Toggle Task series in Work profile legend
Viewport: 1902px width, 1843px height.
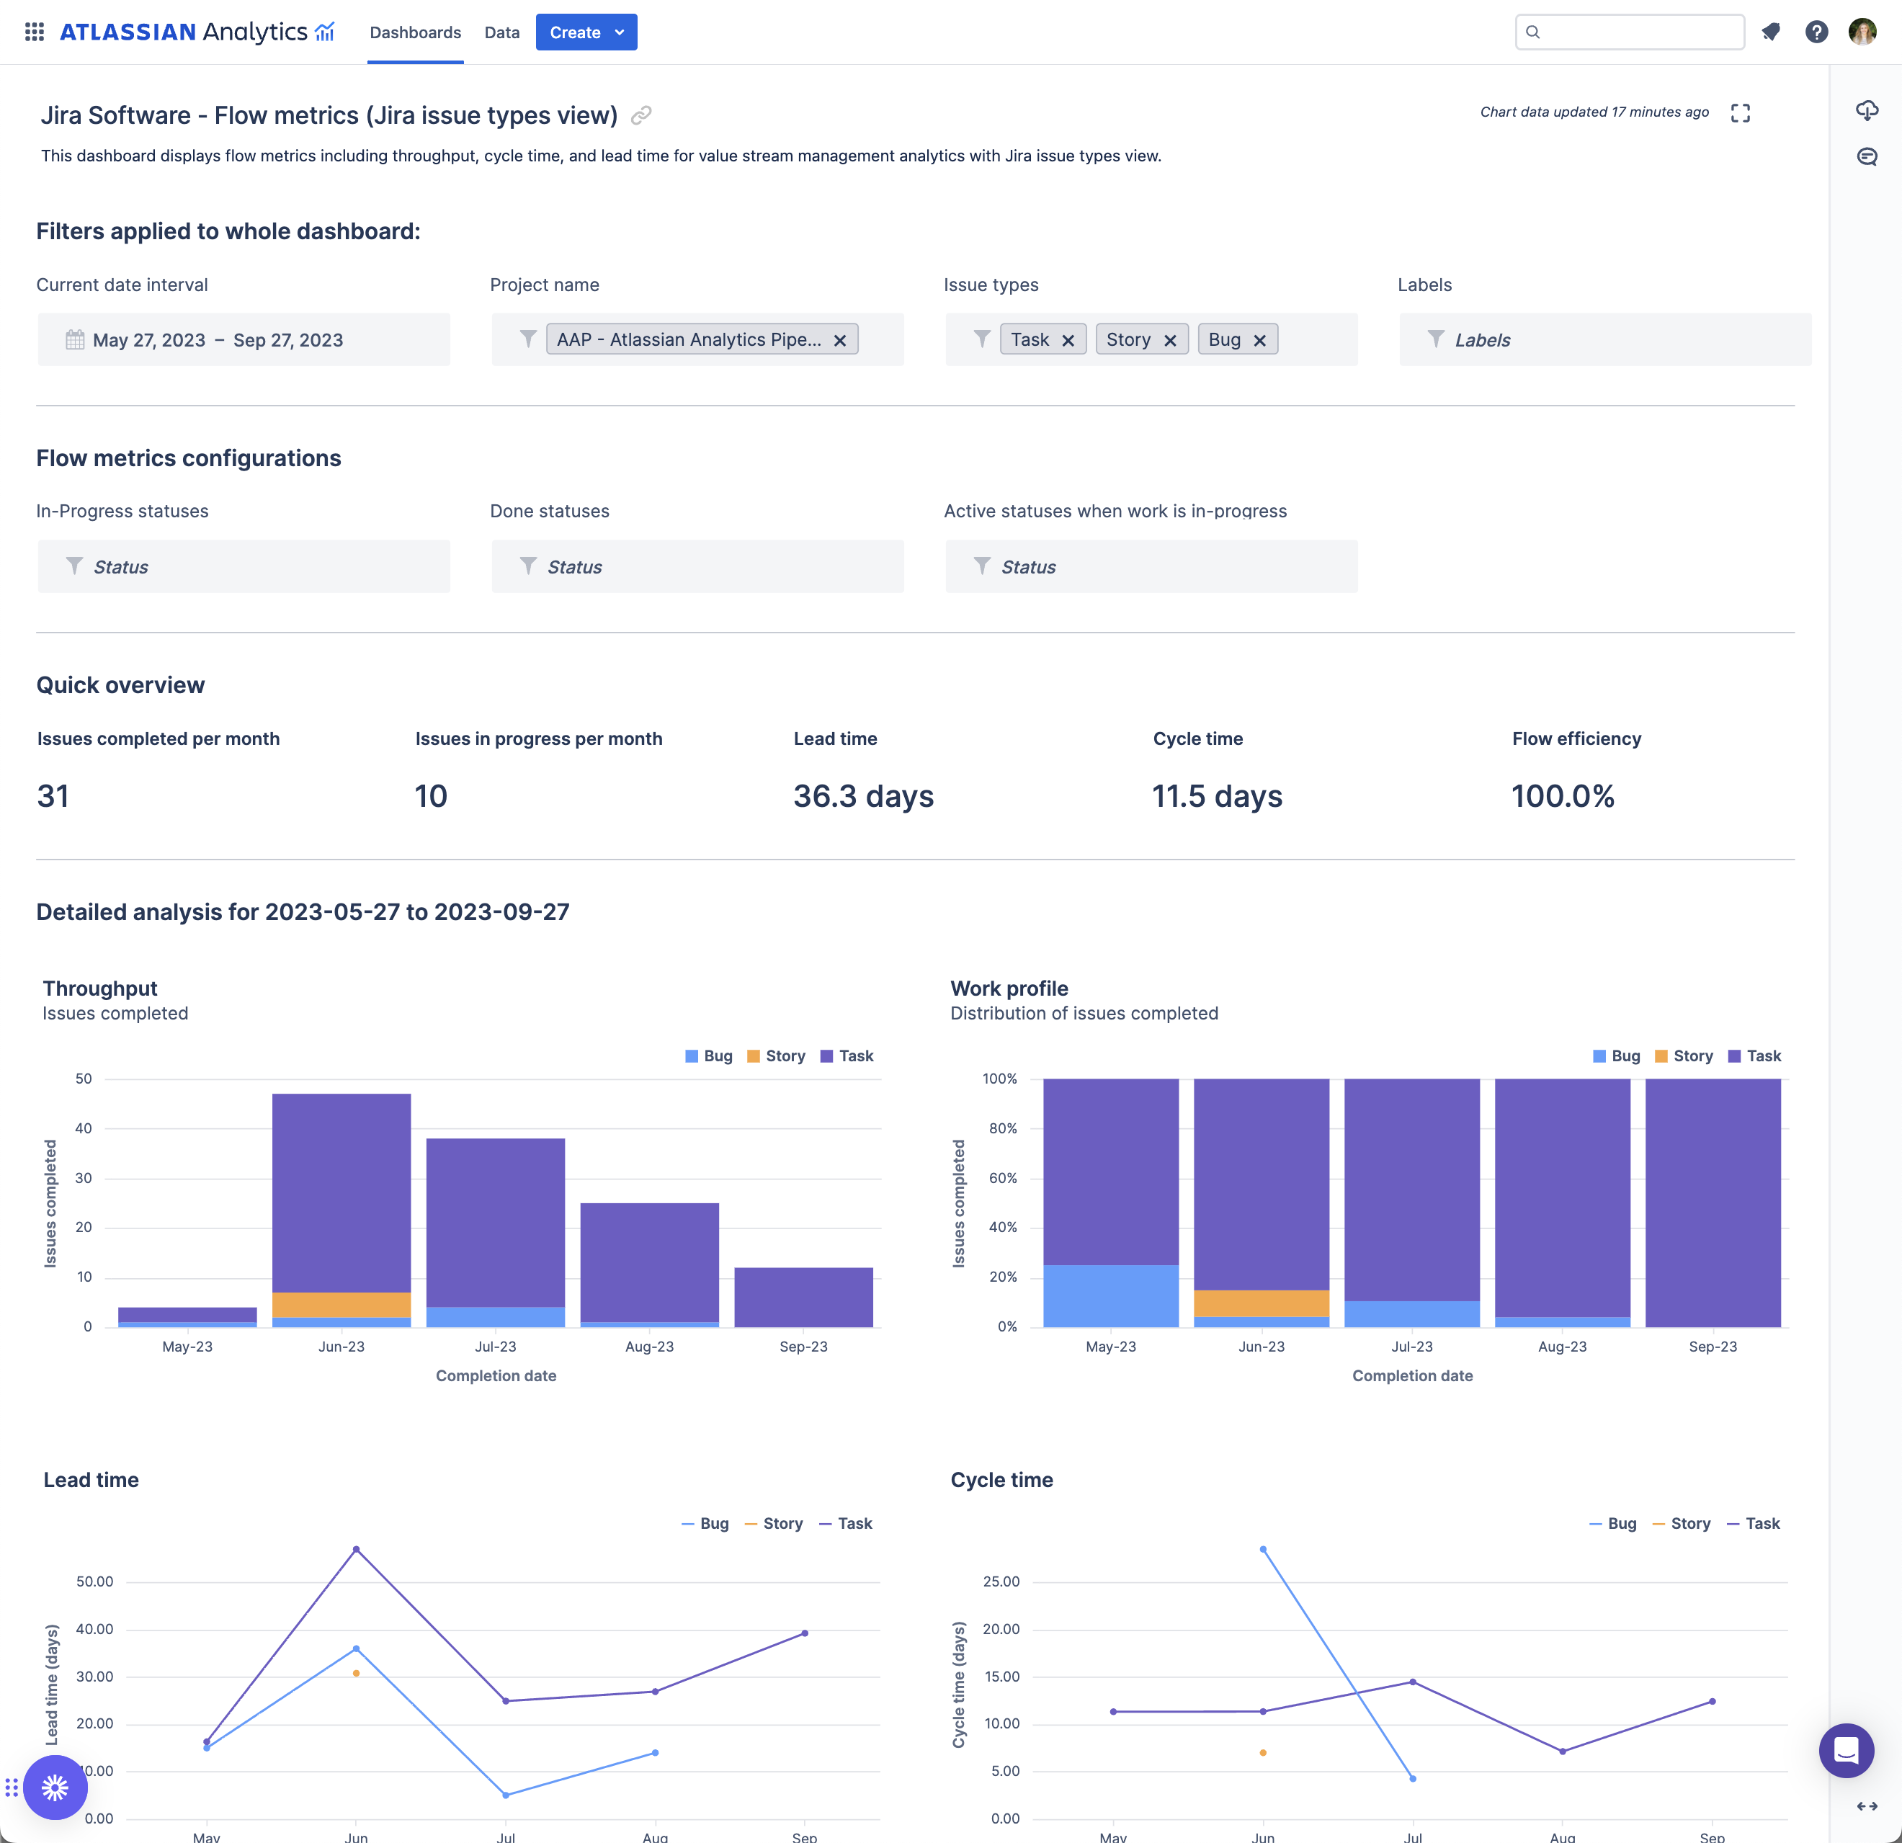coord(1754,1056)
